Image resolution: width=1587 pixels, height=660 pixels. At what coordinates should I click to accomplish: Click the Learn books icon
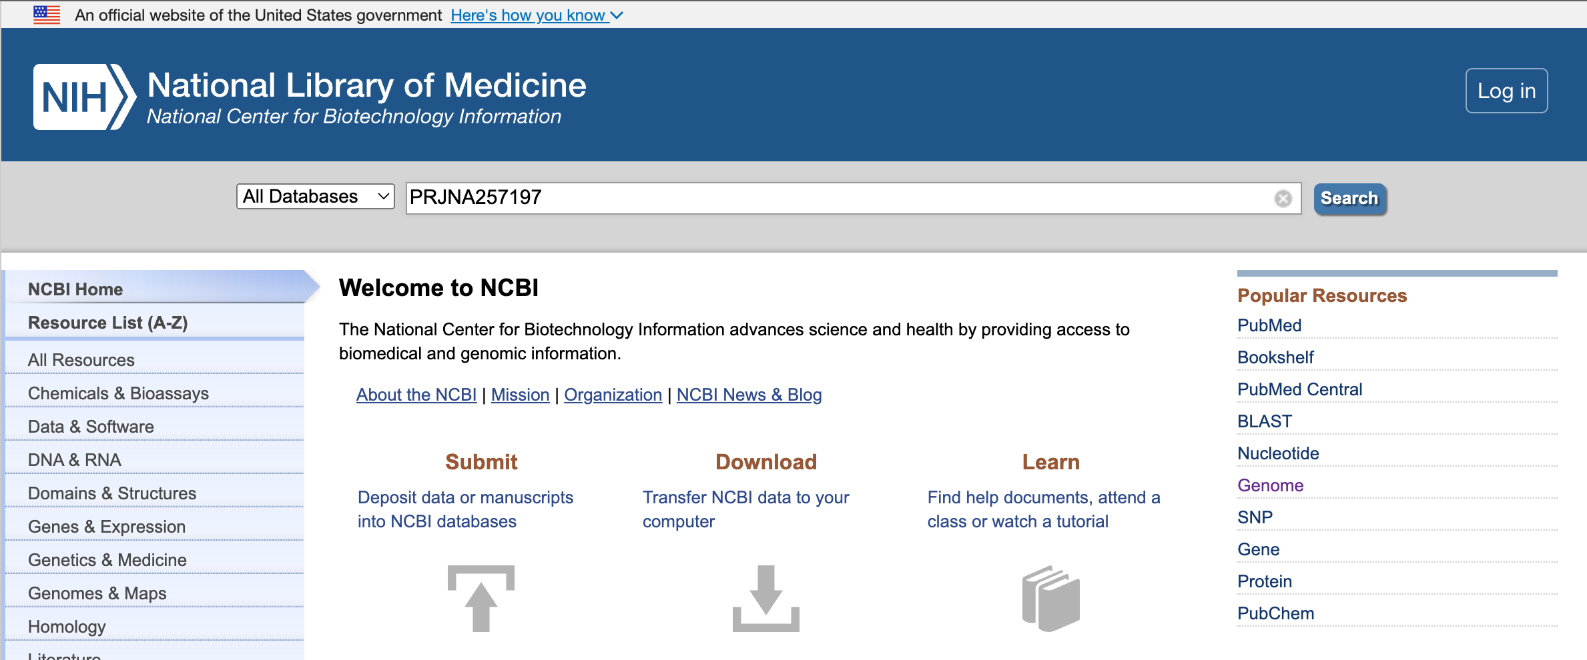1050,598
